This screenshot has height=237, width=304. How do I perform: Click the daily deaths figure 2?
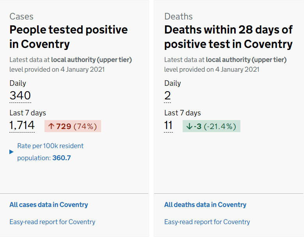[167, 96]
